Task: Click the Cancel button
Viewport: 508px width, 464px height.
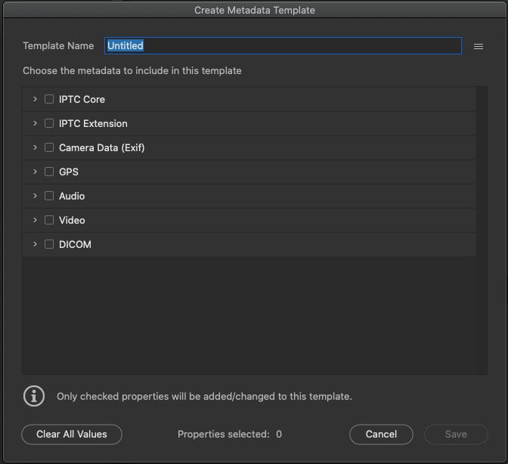Action: (x=381, y=435)
